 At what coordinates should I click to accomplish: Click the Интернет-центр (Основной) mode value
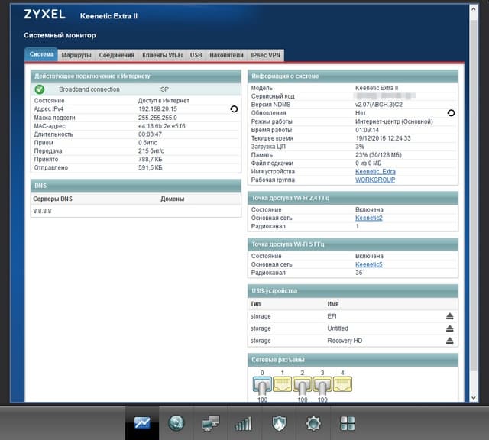pyautogui.click(x=394, y=121)
